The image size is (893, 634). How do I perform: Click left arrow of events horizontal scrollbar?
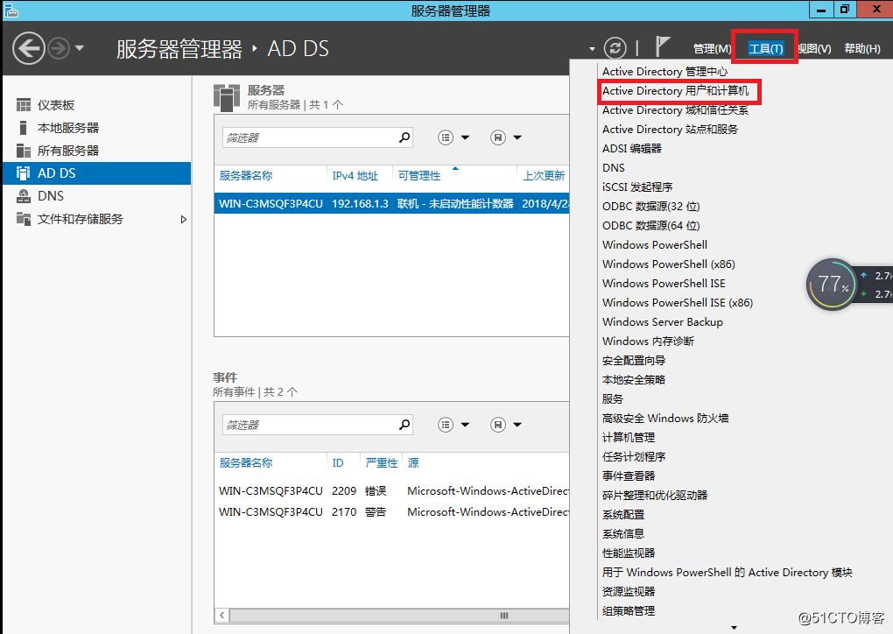click(x=221, y=616)
